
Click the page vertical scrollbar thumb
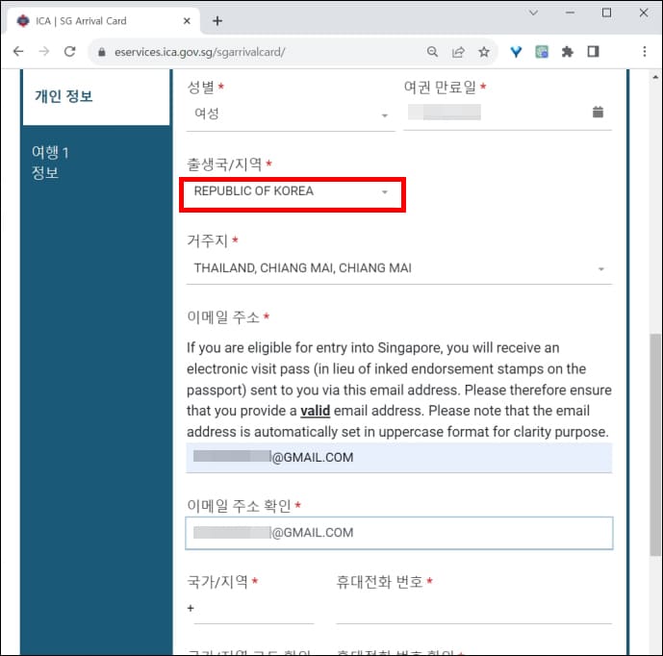[x=655, y=444]
